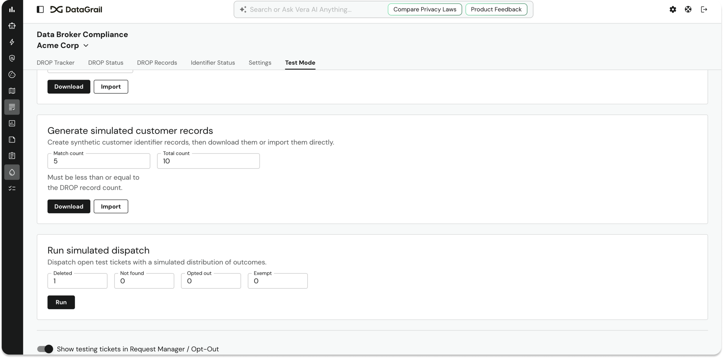Click 'Dispatch open test tickets' description text
The height and width of the screenshot is (358, 723).
(157, 262)
